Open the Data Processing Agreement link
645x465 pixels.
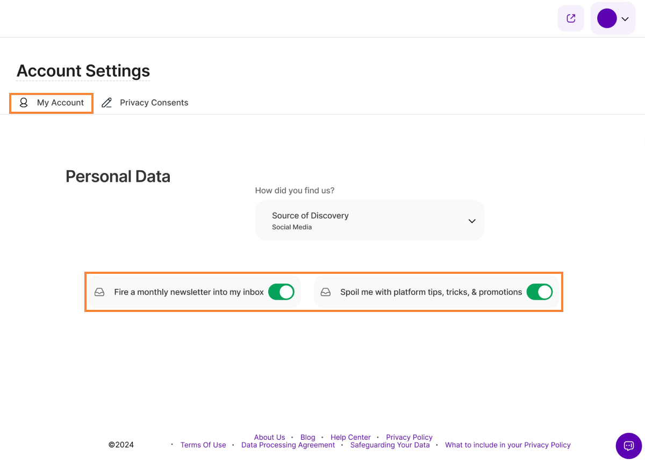point(288,445)
